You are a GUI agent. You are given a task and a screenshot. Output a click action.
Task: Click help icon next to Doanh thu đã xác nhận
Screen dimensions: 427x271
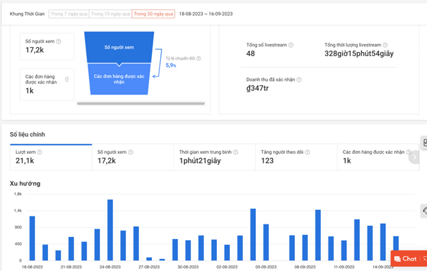coord(299,79)
